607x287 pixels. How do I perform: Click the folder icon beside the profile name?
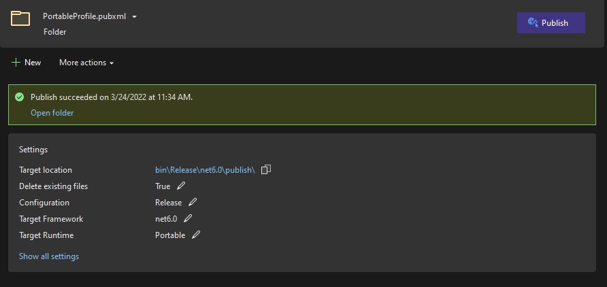pyautogui.click(x=20, y=18)
